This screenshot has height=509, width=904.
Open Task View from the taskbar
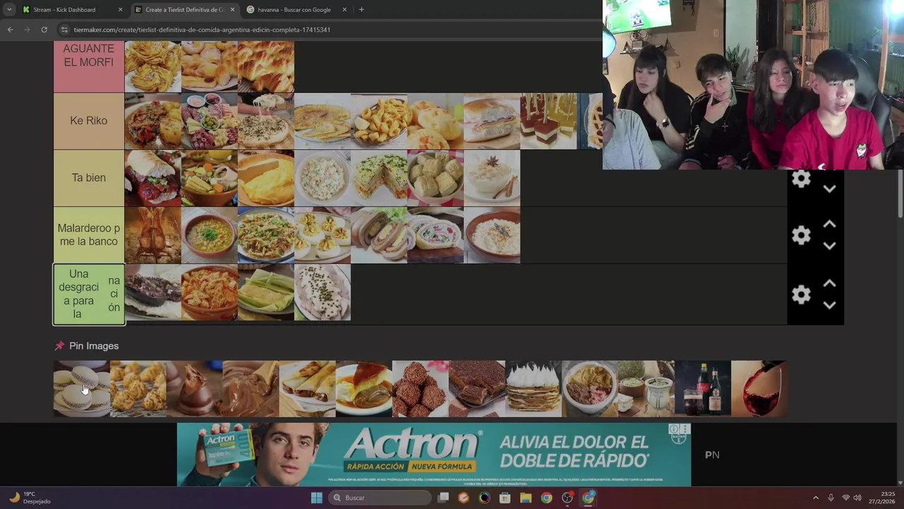point(444,498)
